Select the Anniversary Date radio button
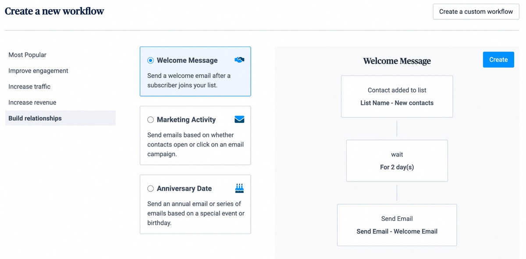 click(x=150, y=188)
